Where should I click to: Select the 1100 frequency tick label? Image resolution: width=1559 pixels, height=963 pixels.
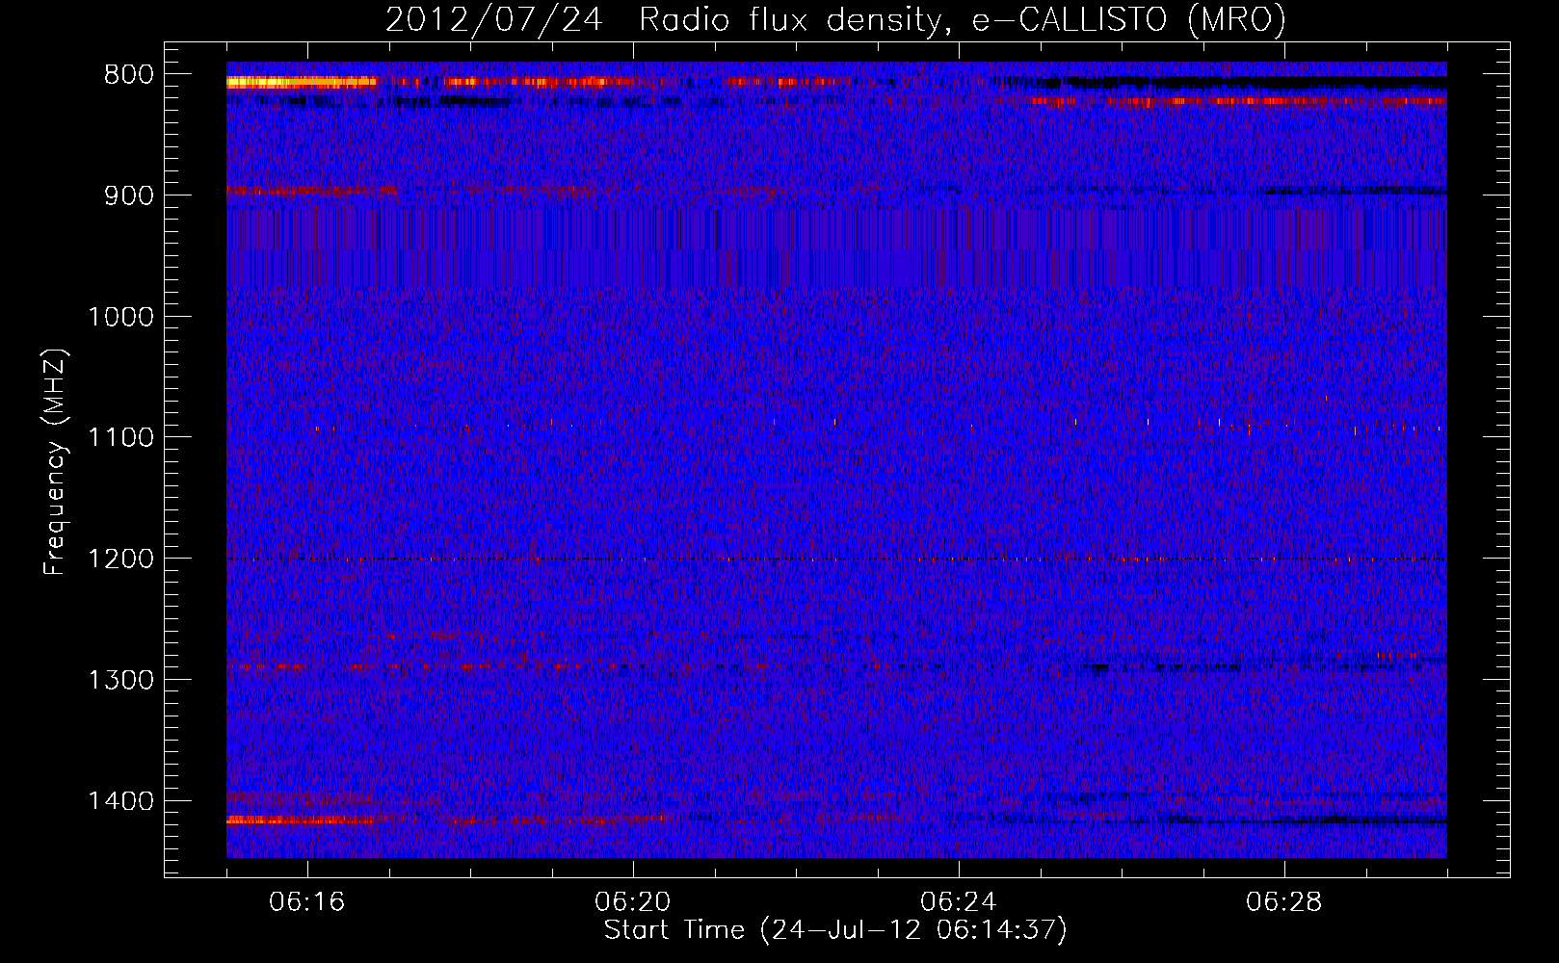coord(120,438)
